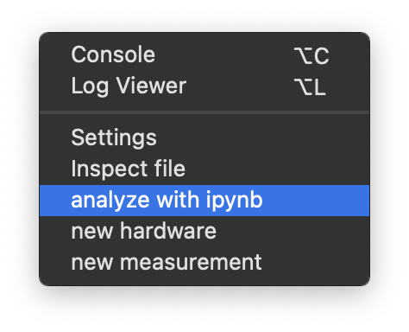Show the Log Viewer window
The height and width of the screenshot is (332, 409).
tap(204, 86)
